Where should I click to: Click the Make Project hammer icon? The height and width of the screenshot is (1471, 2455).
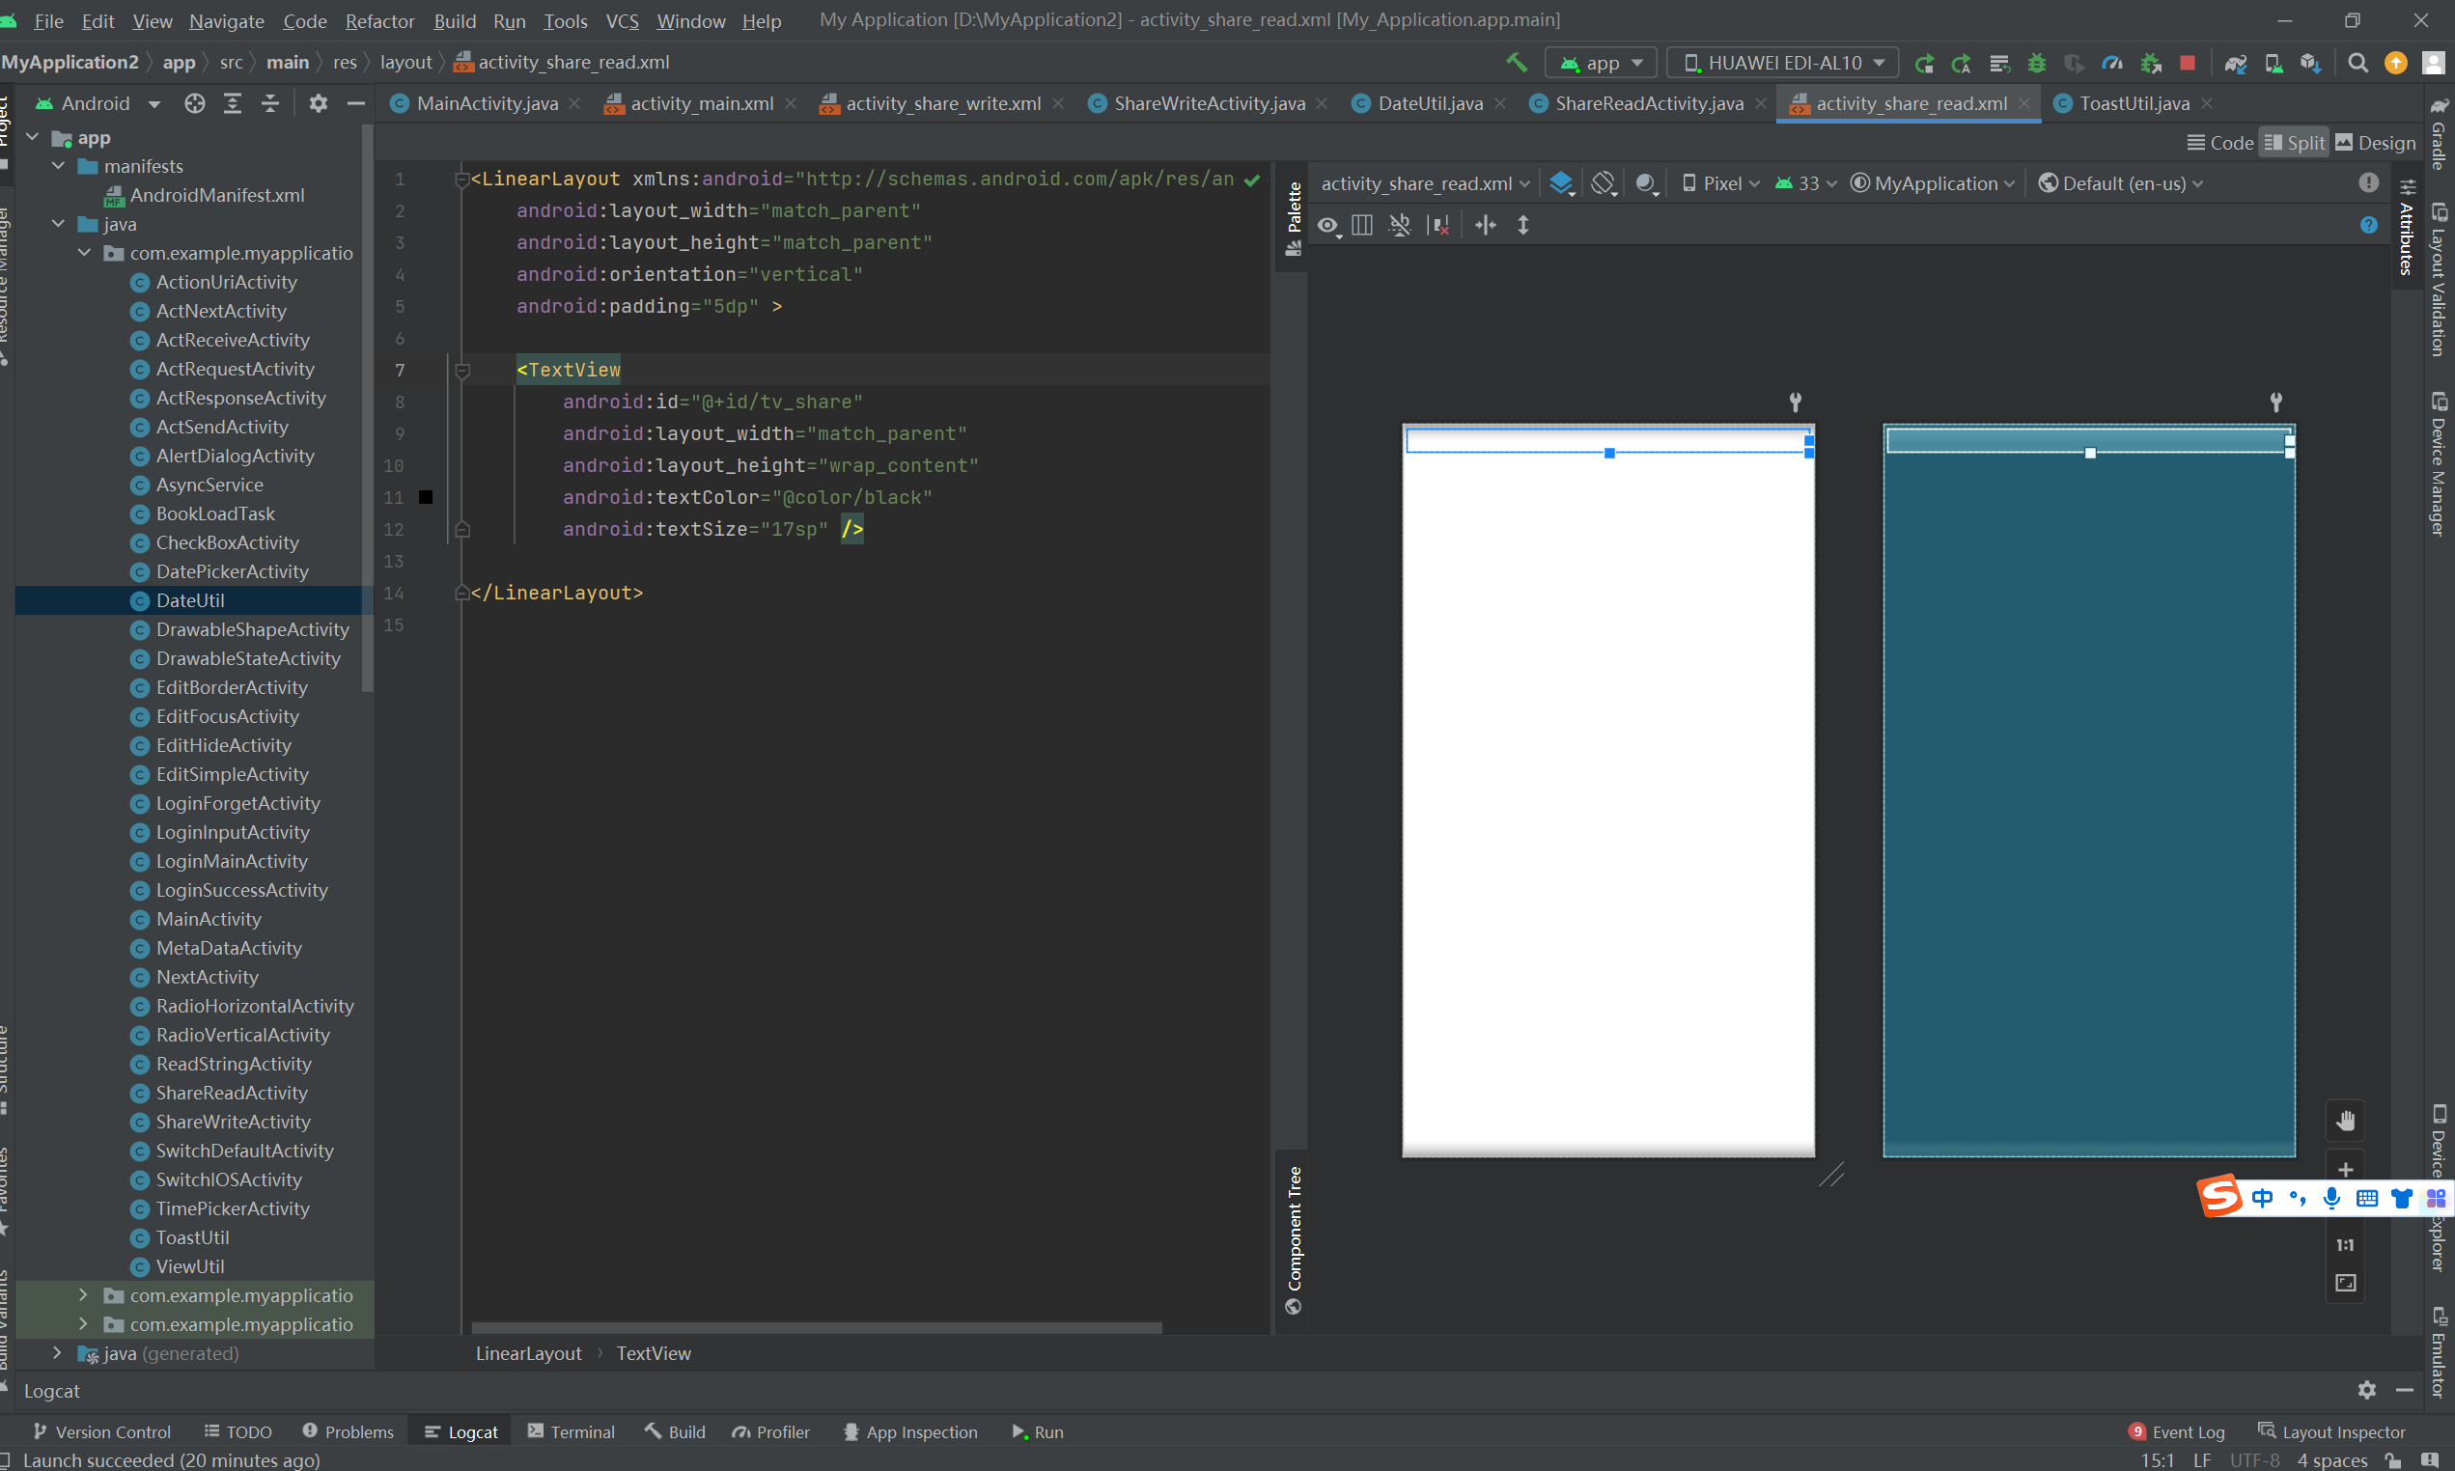[x=1516, y=63]
